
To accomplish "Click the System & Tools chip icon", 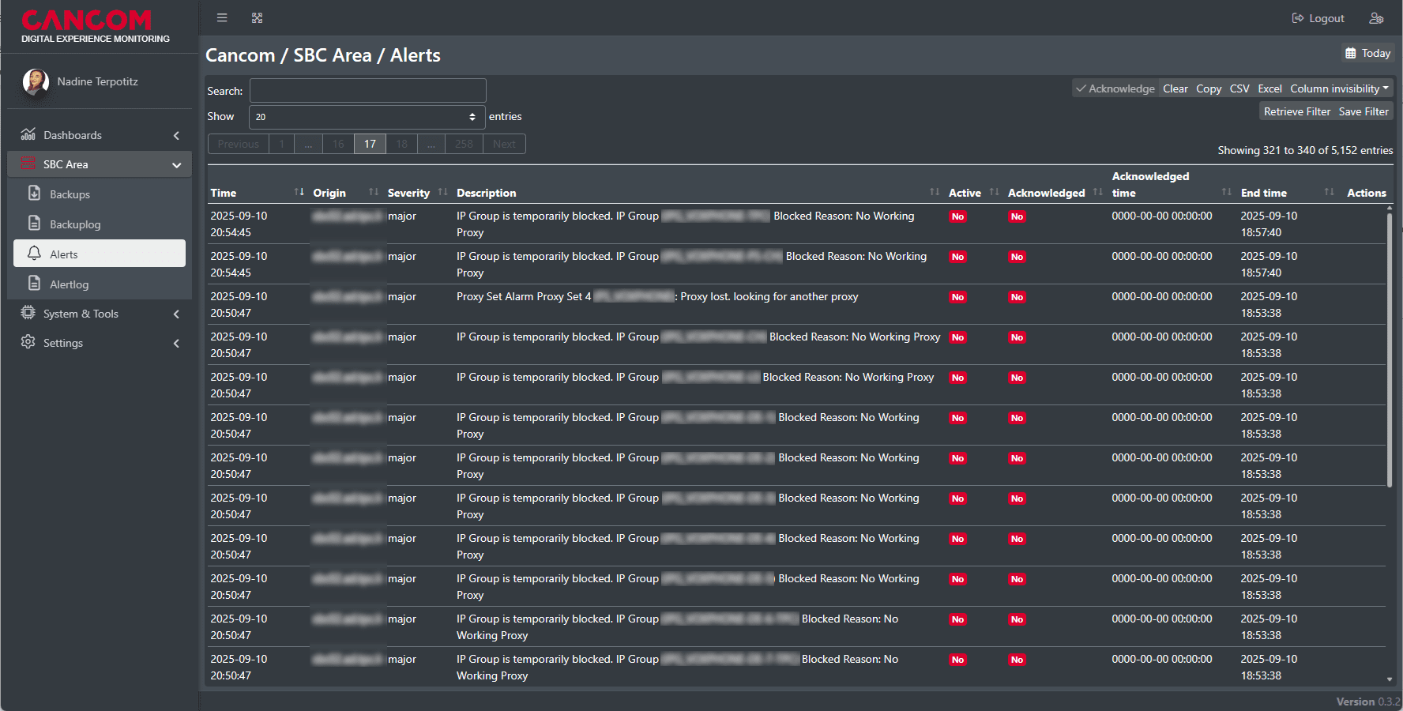I will [28, 313].
